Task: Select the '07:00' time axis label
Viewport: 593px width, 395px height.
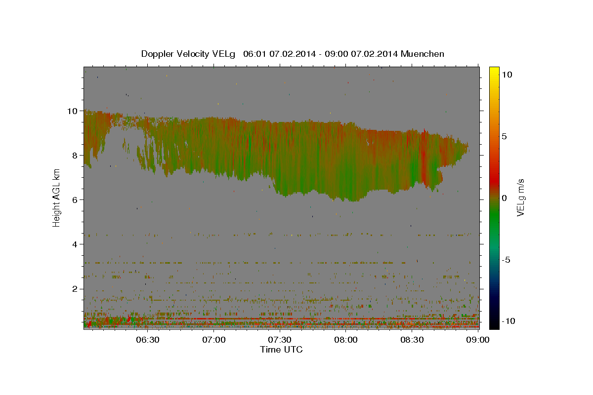Action: pyautogui.click(x=213, y=340)
